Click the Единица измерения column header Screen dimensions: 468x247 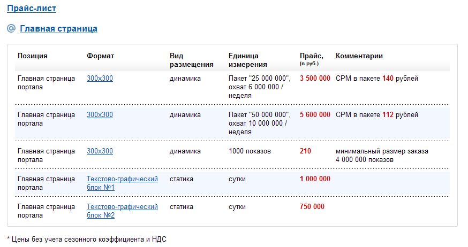[x=247, y=60]
